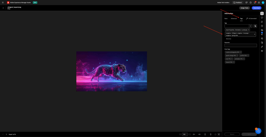Viewport: 266px width, 137px height.
Task: Open the apps grid switcher
Action: pos(259,2)
